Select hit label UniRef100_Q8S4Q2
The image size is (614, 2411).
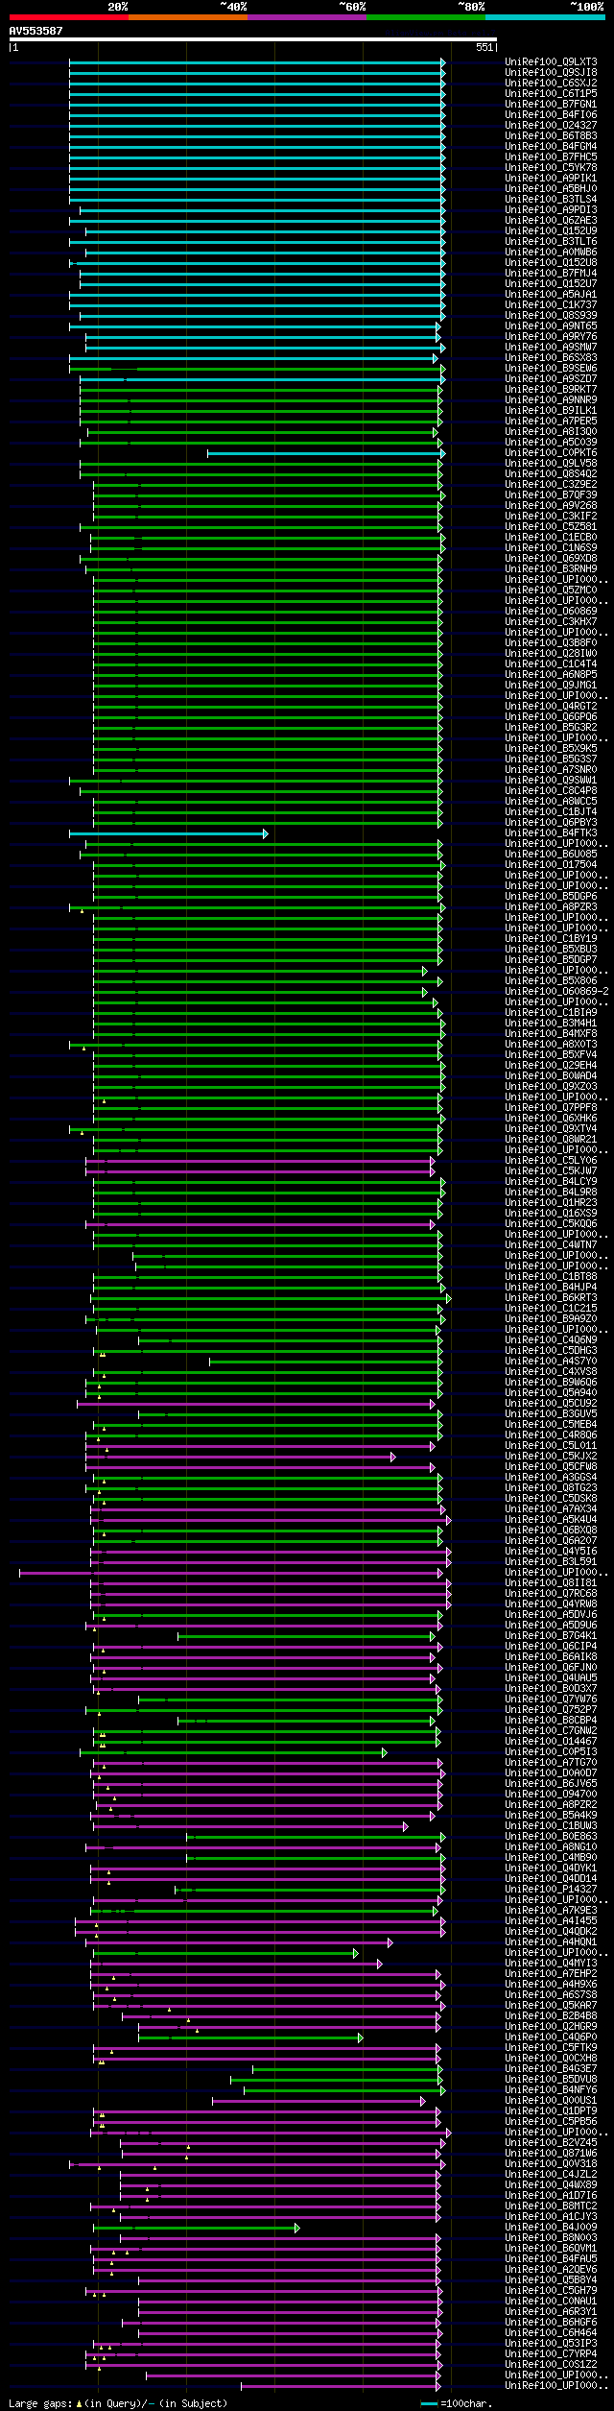pos(551,474)
